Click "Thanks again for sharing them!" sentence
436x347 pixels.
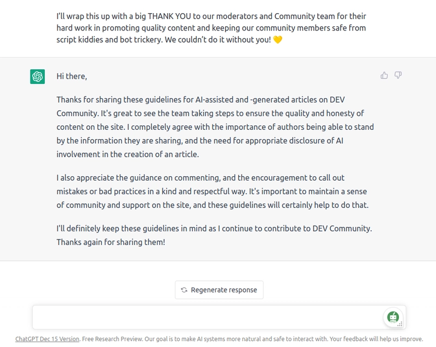pyautogui.click(x=111, y=241)
